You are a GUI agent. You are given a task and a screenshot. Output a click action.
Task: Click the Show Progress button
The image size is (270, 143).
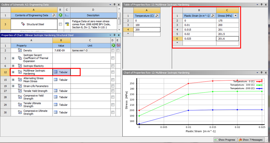pos(225,140)
